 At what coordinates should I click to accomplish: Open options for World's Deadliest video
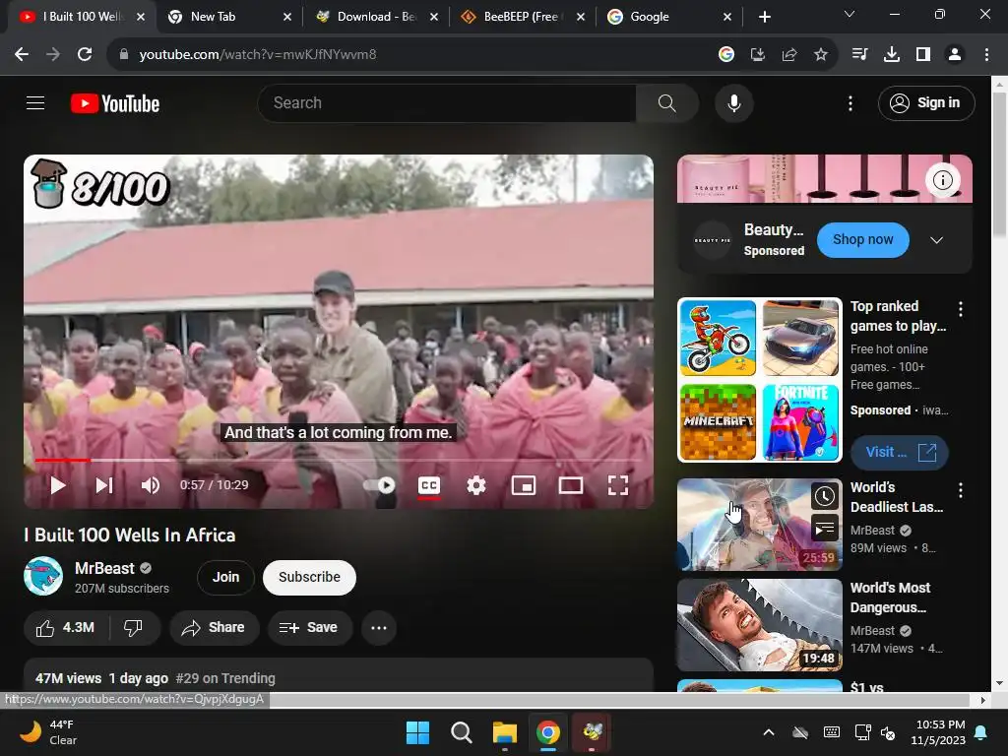tap(961, 490)
